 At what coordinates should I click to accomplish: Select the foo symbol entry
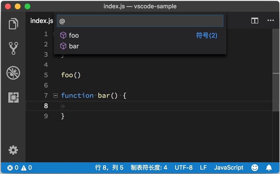click(140, 35)
